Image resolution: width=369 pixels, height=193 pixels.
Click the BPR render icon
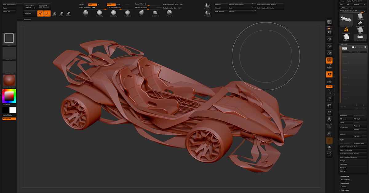click(329, 22)
